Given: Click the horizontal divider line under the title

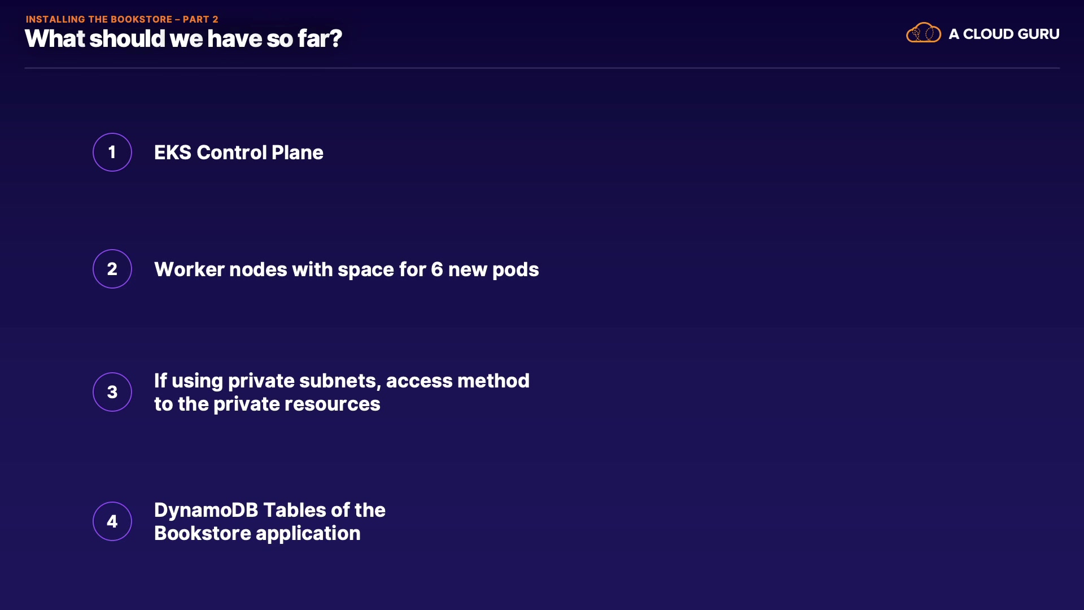Looking at the screenshot, I should tap(542, 68).
